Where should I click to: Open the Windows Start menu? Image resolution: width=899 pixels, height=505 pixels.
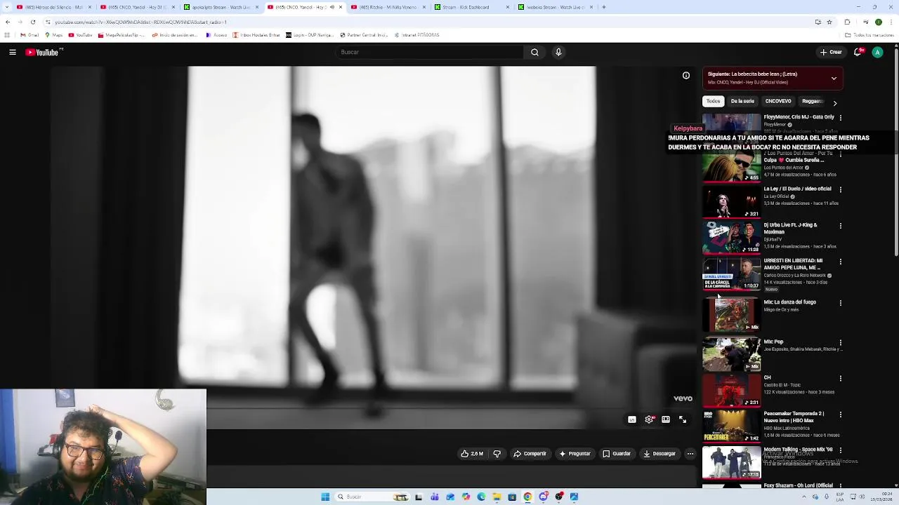tap(325, 497)
